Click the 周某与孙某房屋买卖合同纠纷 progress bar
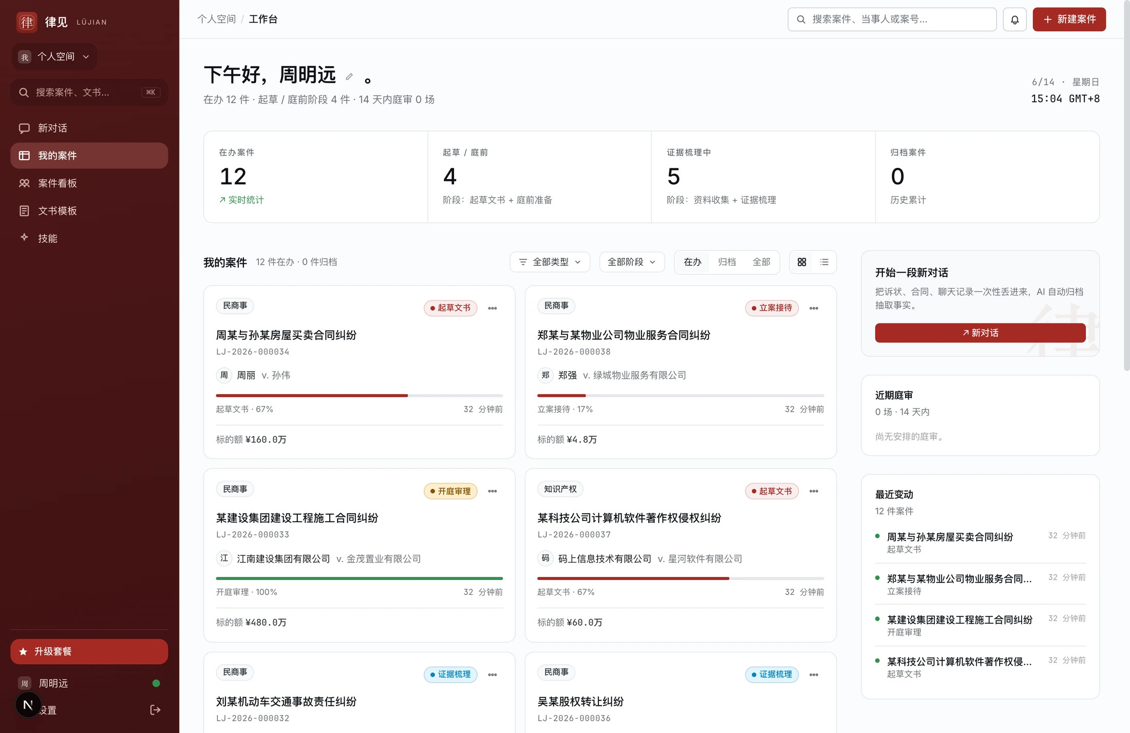Image resolution: width=1130 pixels, height=733 pixels. click(359, 396)
